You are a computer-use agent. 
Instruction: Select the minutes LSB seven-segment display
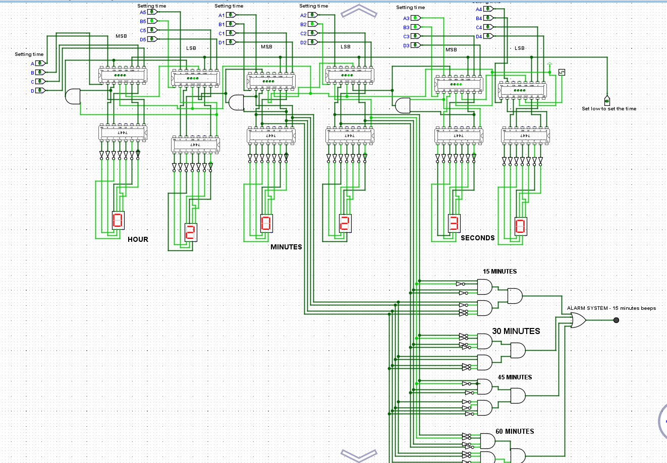(345, 223)
